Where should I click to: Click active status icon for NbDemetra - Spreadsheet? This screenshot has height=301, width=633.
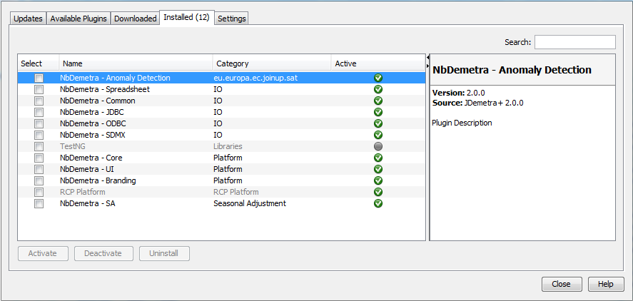[x=378, y=89]
